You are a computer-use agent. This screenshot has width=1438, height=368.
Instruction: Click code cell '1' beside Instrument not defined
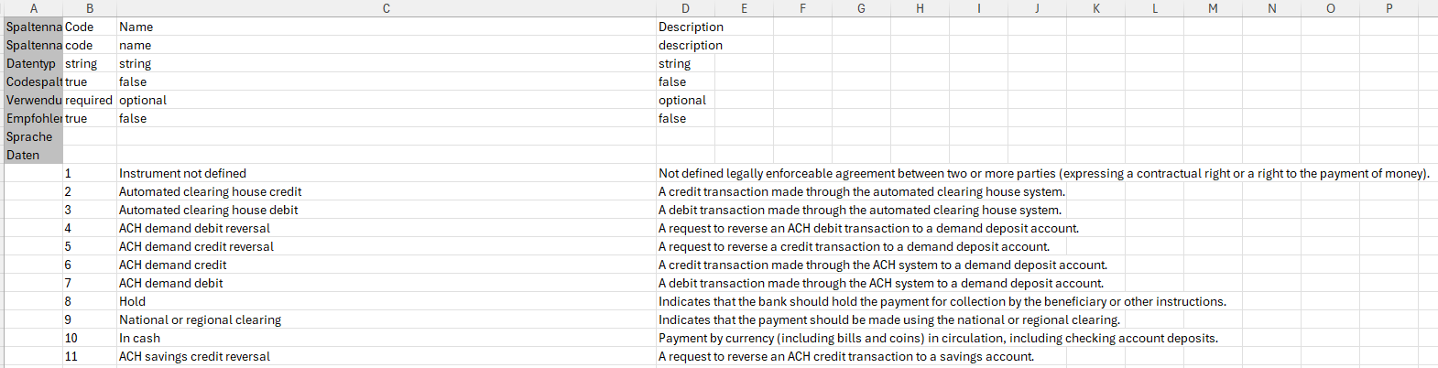pyautogui.click(x=90, y=173)
